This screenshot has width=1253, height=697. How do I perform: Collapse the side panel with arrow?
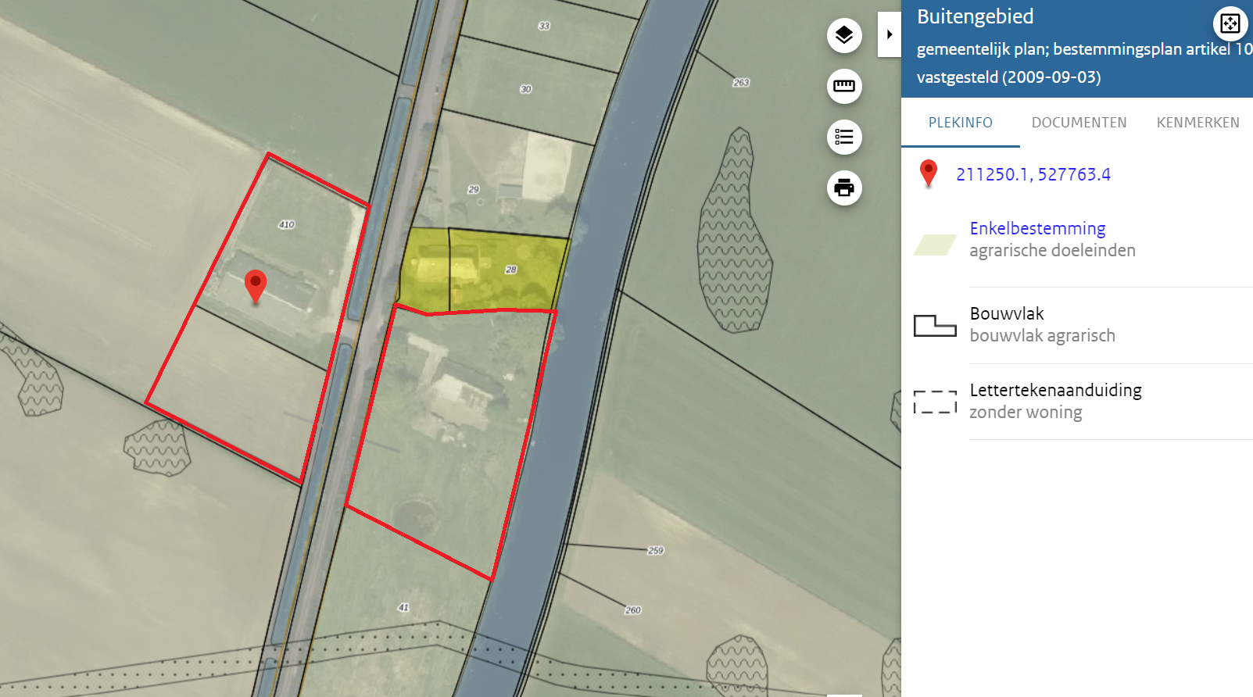[890, 34]
